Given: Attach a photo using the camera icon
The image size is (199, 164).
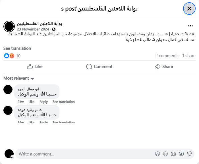Looking at the screenshot, I should point(173,154).
